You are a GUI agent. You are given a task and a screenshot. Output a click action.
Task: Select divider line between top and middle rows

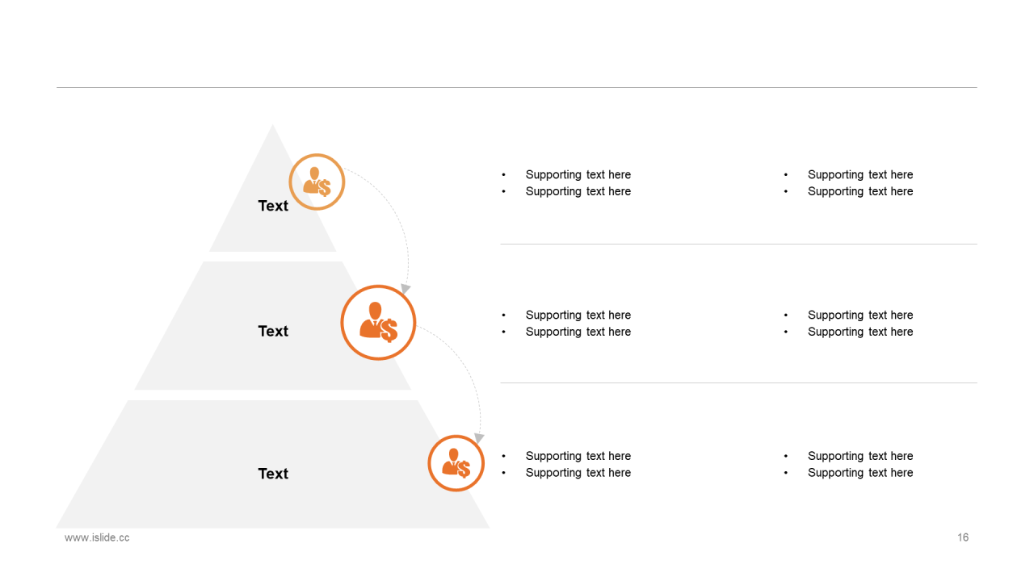[x=738, y=244]
